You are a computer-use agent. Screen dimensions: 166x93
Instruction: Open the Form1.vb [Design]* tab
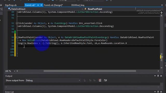[x=53, y=5]
